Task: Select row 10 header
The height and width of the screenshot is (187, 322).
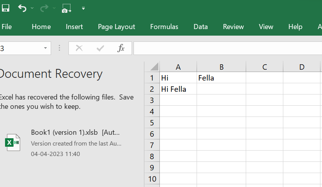Action: coord(152,179)
